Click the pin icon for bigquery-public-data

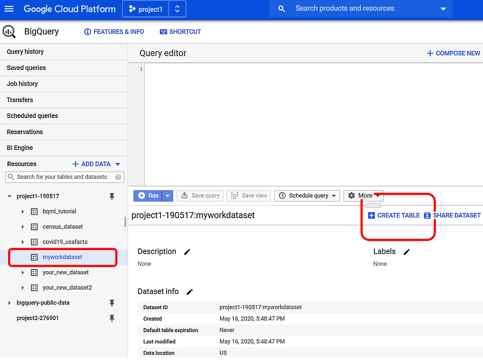tap(112, 303)
